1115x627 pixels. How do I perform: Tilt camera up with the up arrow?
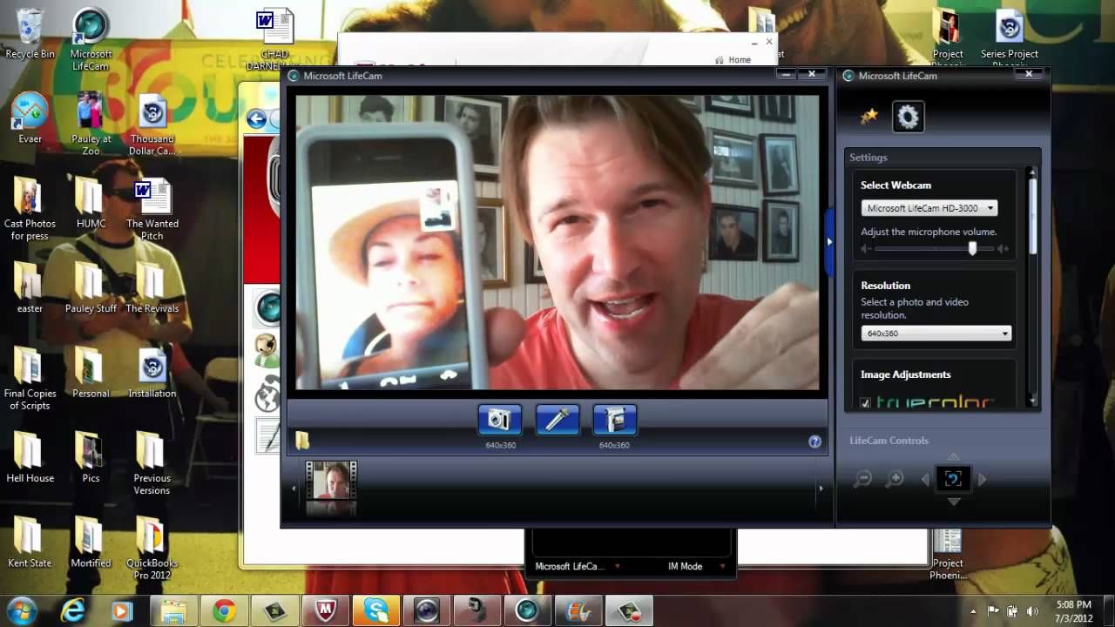click(x=954, y=456)
